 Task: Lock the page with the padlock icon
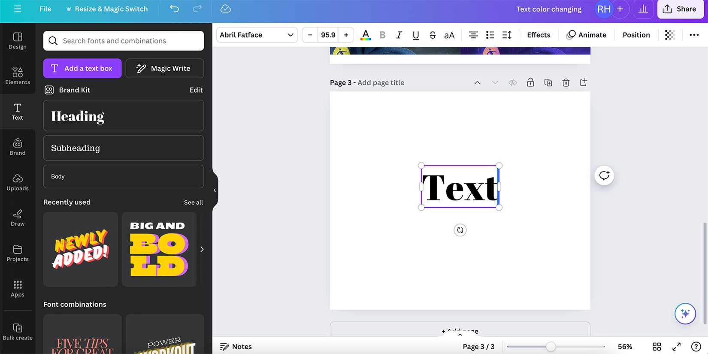click(x=530, y=82)
